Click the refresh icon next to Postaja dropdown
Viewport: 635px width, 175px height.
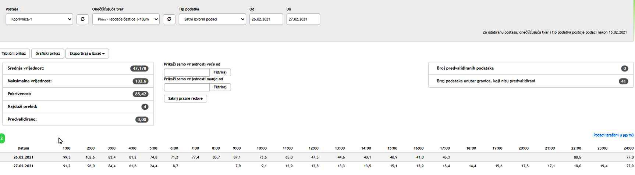(82, 19)
